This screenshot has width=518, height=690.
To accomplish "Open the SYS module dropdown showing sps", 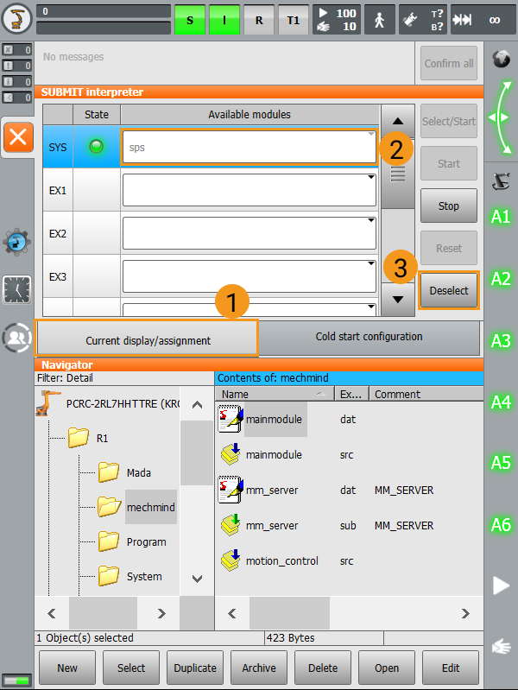I will coord(249,147).
